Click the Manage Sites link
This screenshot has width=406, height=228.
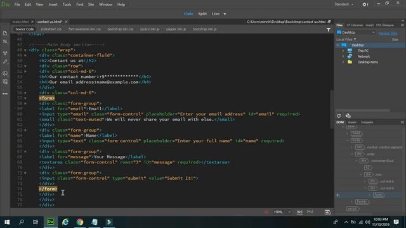tap(388, 34)
